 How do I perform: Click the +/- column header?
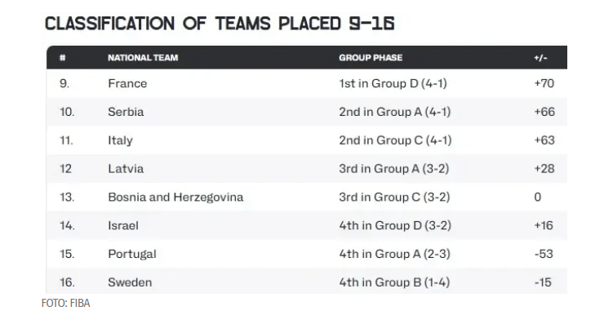pos(540,58)
